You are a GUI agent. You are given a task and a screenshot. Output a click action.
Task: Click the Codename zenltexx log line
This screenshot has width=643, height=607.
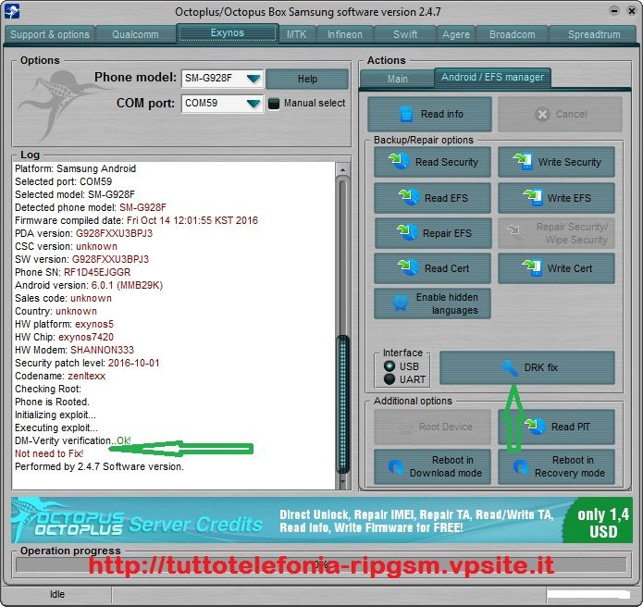coord(60,376)
